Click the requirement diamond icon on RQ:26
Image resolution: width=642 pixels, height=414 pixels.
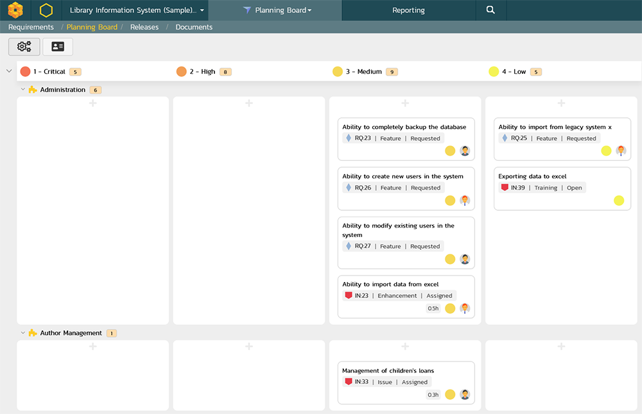pos(349,188)
